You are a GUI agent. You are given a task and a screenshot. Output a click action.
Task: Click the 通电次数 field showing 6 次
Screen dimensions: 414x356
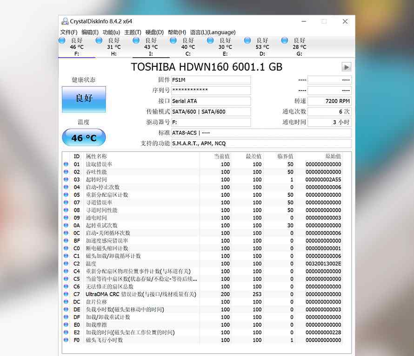click(x=329, y=111)
